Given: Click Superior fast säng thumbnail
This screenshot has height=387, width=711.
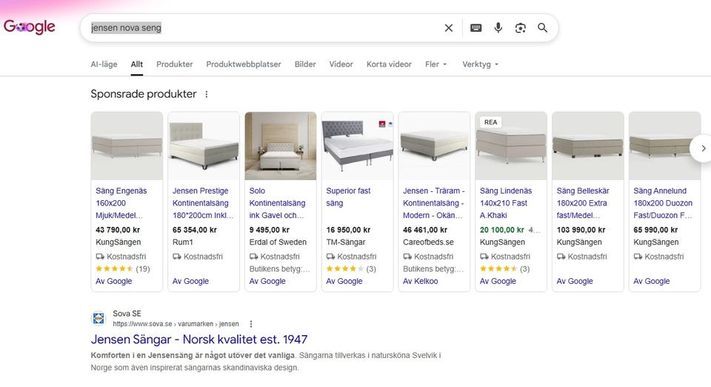Looking at the screenshot, I should tap(357, 145).
